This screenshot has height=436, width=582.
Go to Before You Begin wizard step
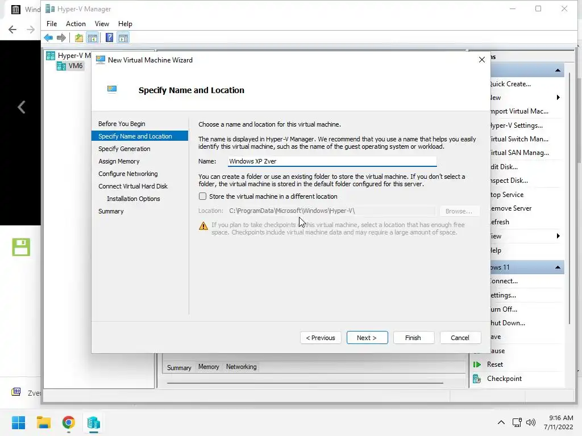coord(122,124)
